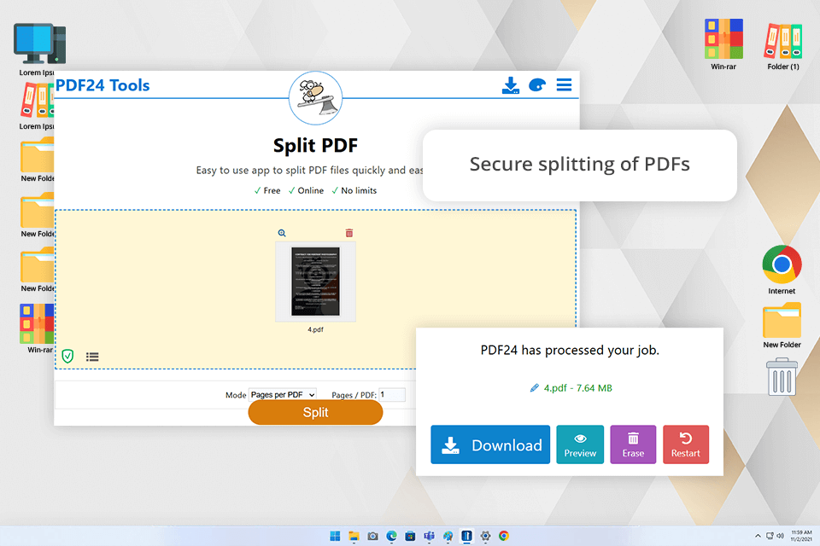Click the color palette theme icon
The height and width of the screenshot is (546, 820).
pyautogui.click(x=537, y=85)
